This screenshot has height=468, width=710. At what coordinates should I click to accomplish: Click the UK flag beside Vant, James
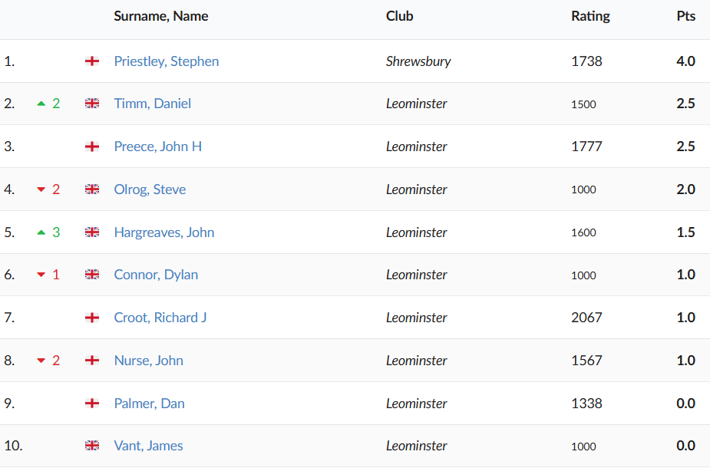[92, 446]
